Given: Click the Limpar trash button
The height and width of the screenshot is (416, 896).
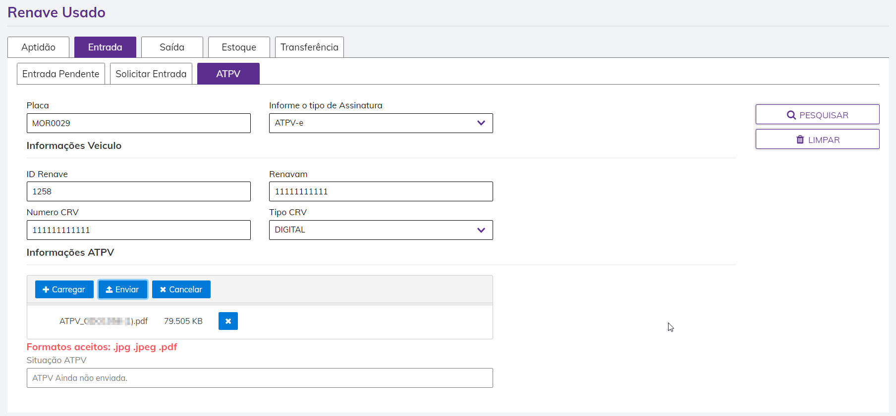Looking at the screenshot, I should tap(817, 139).
